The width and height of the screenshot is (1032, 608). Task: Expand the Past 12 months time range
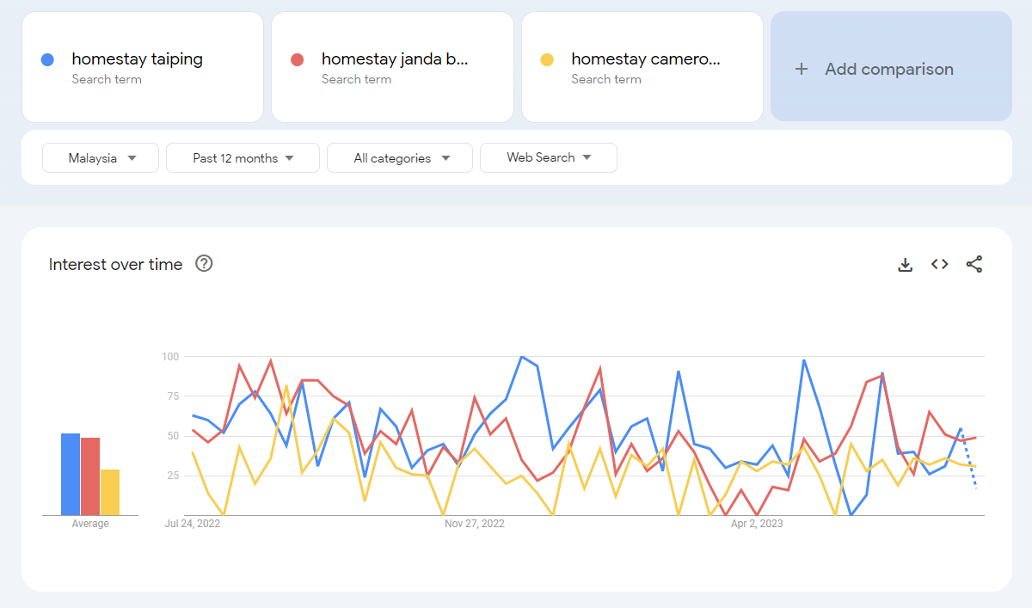click(x=243, y=158)
